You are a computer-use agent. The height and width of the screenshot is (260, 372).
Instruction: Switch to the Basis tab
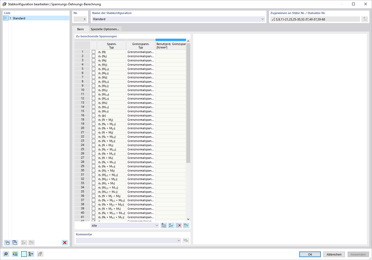pyautogui.click(x=80, y=29)
